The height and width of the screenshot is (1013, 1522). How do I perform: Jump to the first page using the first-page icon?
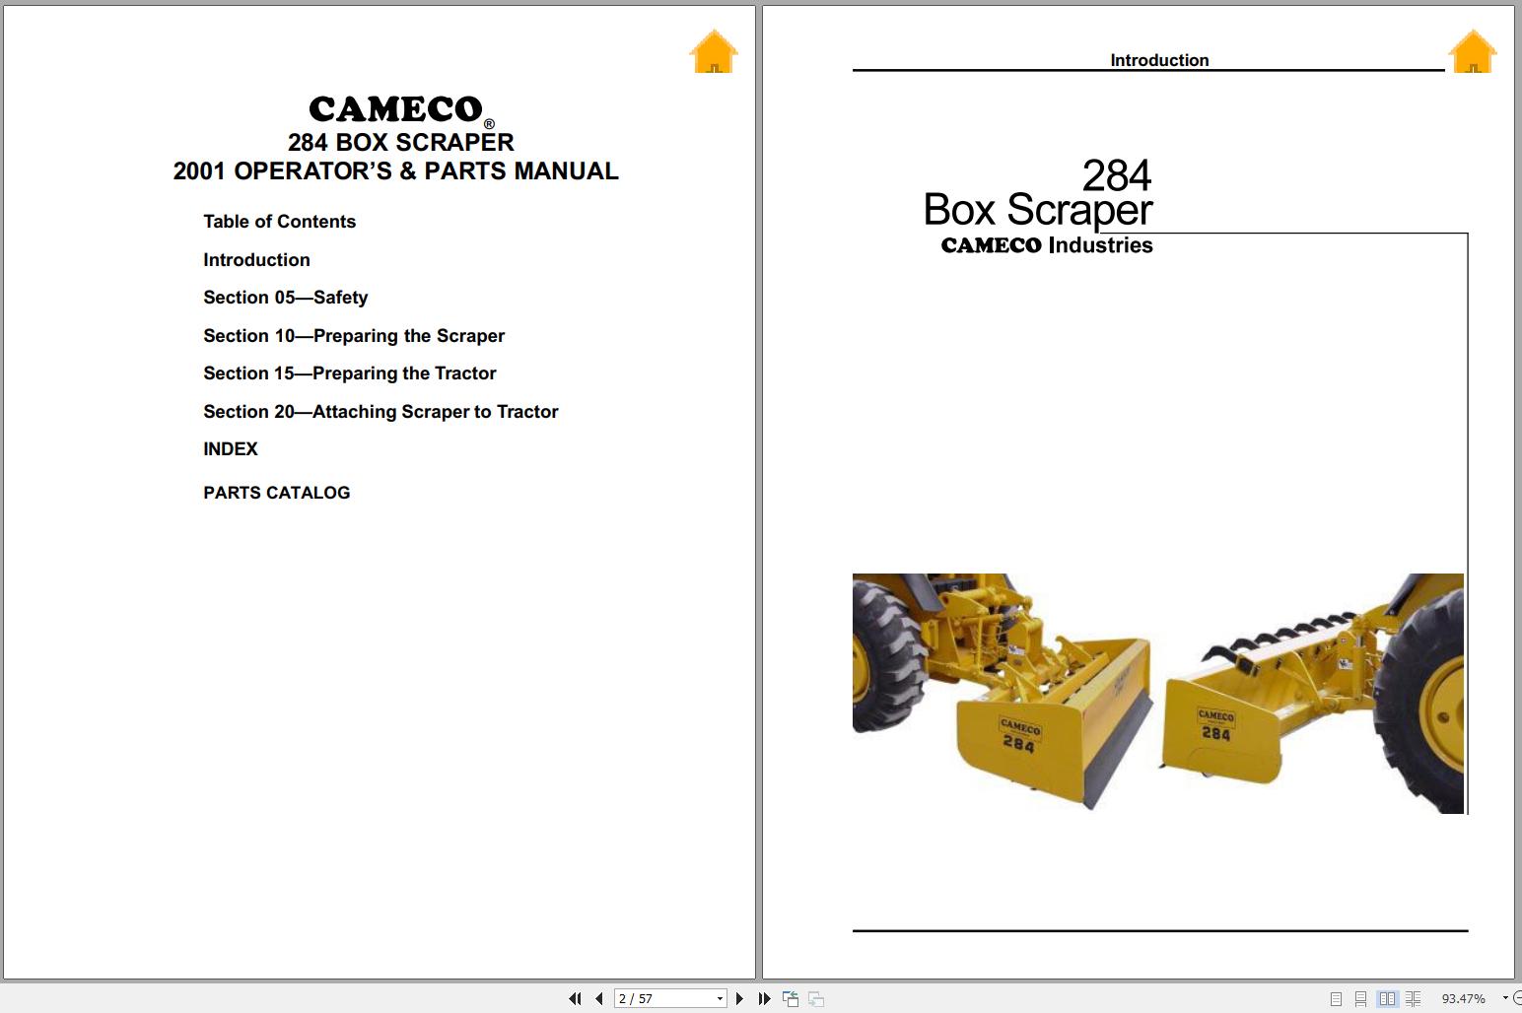click(576, 998)
